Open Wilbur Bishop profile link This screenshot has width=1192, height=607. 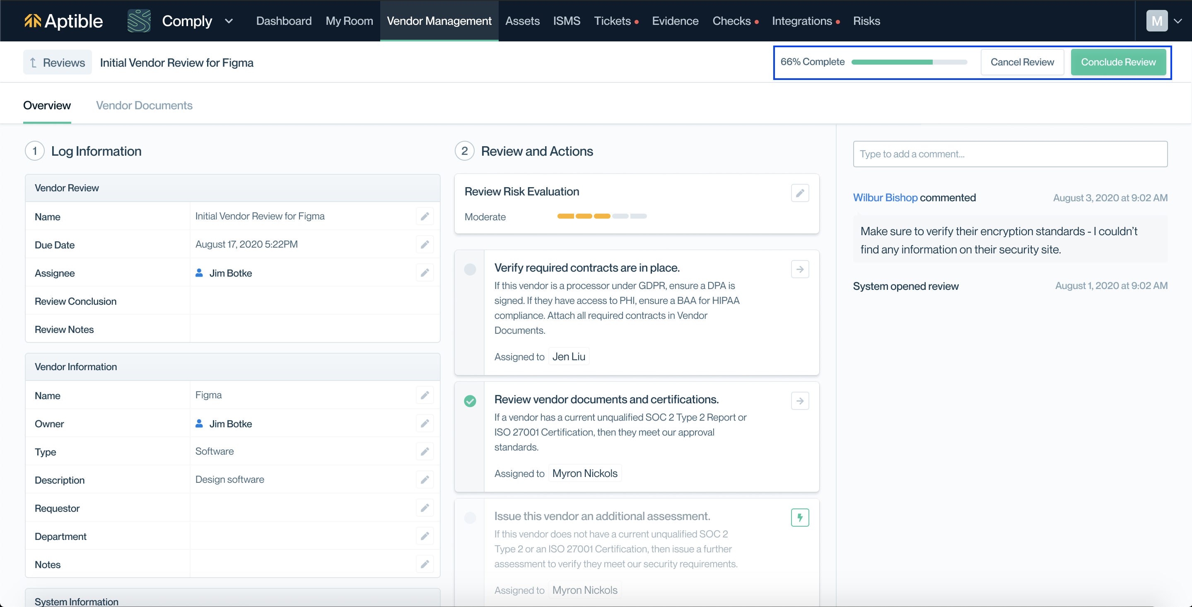tap(885, 198)
